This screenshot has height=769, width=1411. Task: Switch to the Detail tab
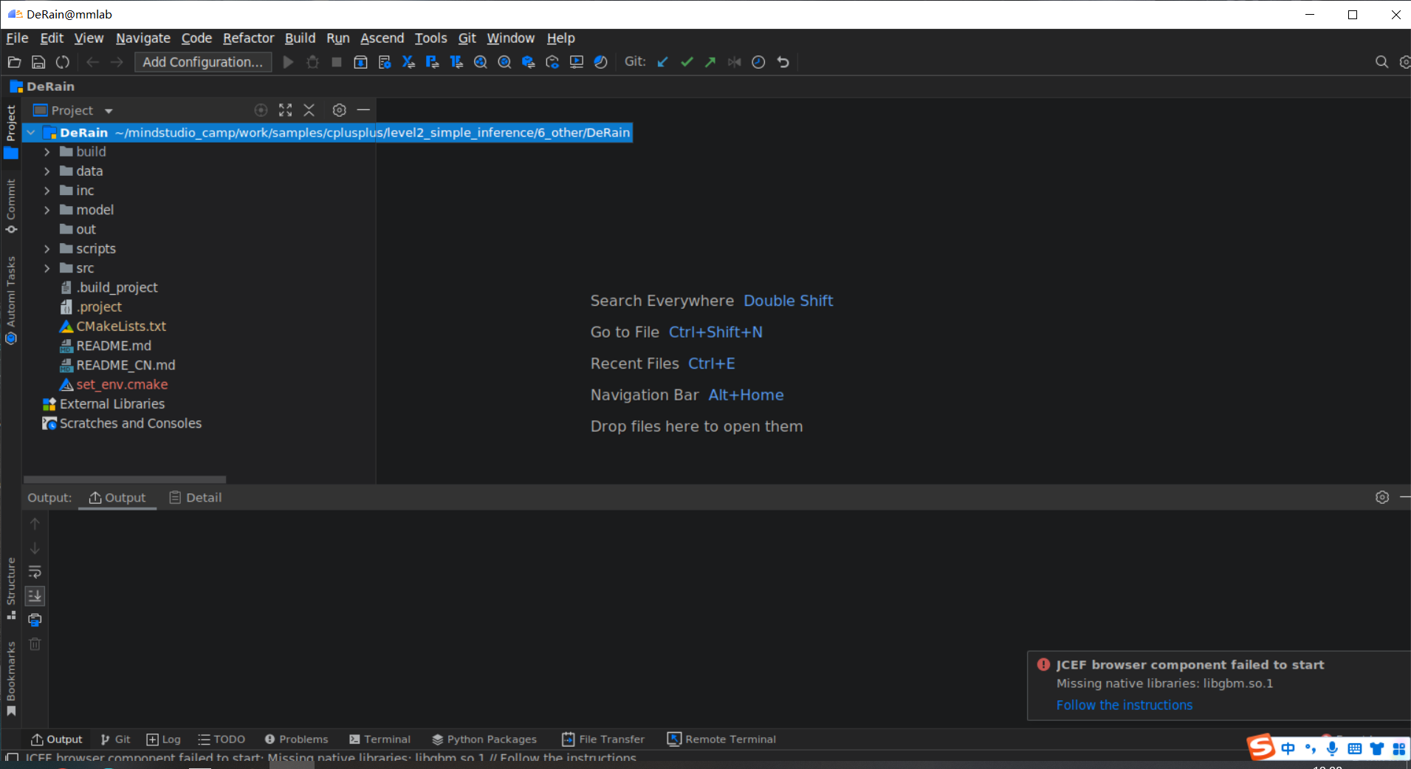point(196,498)
